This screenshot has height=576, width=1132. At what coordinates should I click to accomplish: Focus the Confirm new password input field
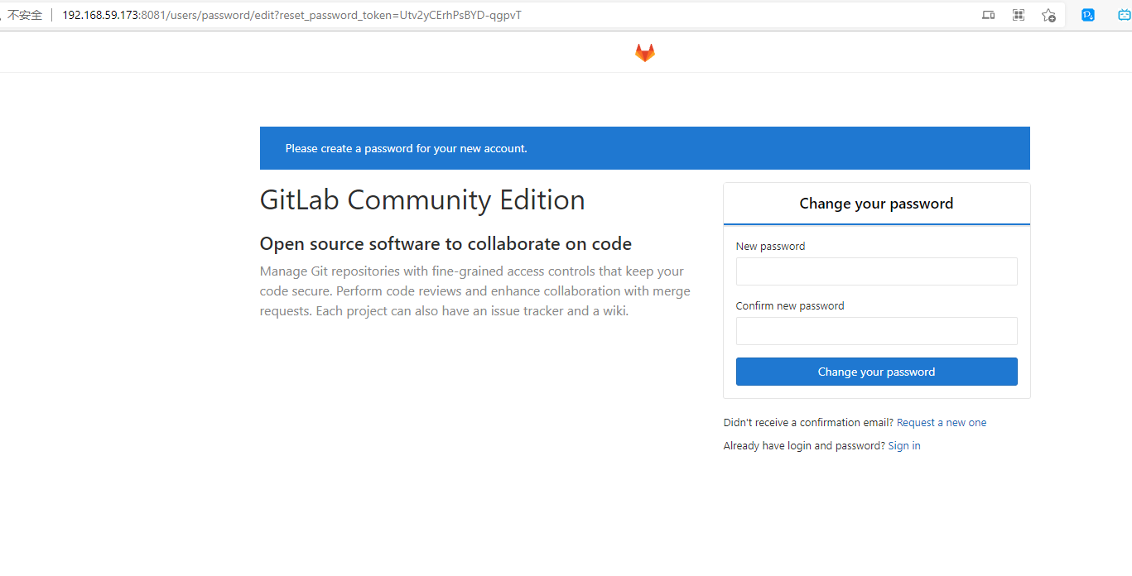click(x=876, y=331)
